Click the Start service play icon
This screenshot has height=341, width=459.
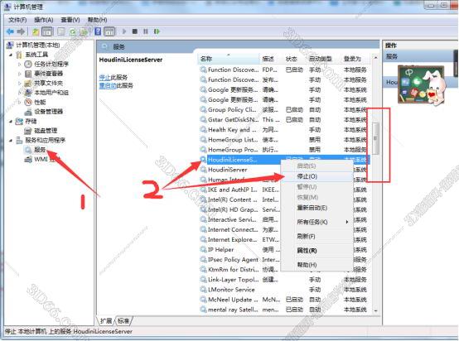[124, 31]
